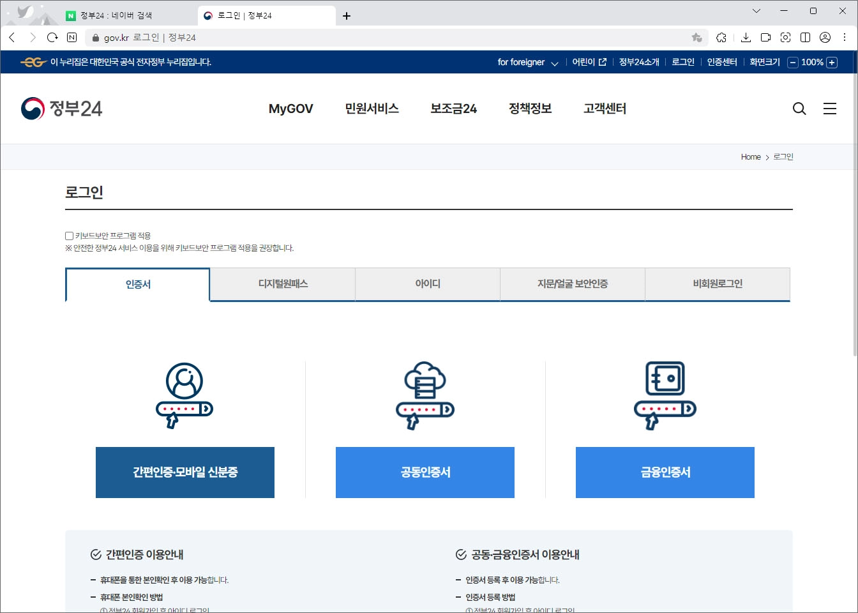This screenshot has height=613, width=858.
Task: Open browser downloads
Action: click(746, 37)
